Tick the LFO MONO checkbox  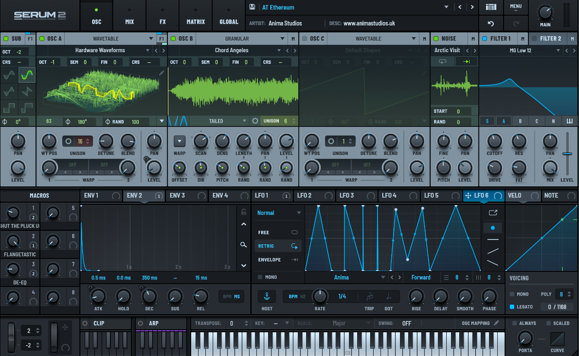point(260,277)
